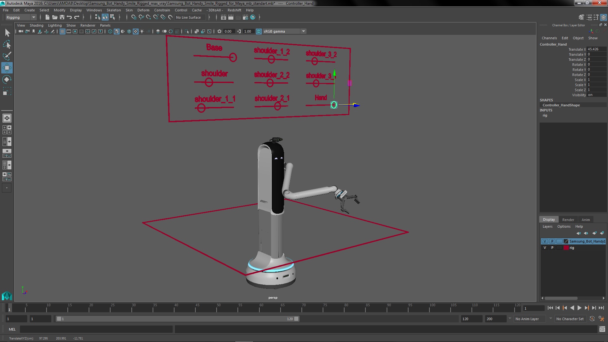Open Rigging menu set dropdown

click(x=21, y=17)
